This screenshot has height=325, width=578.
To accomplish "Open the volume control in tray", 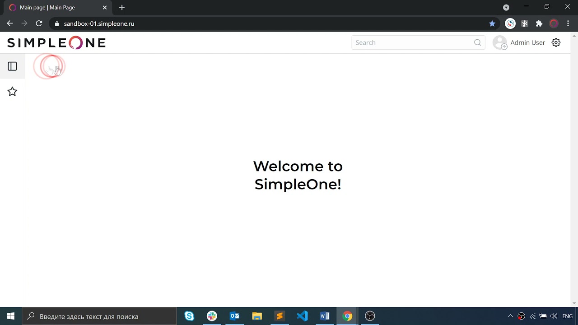I will (554, 316).
